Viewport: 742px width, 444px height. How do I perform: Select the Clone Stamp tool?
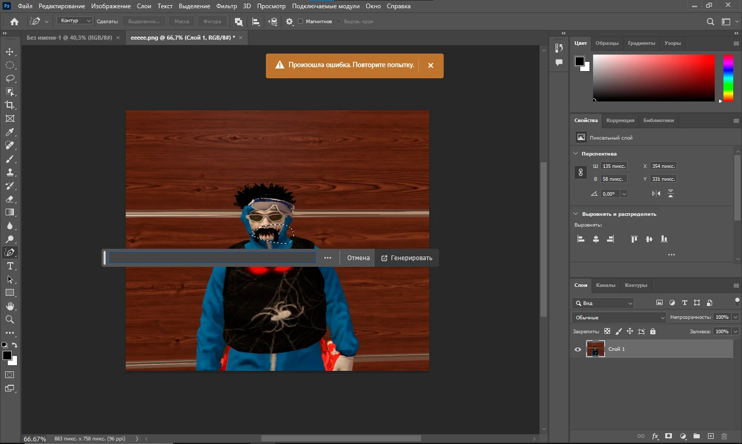click(10, 173)
